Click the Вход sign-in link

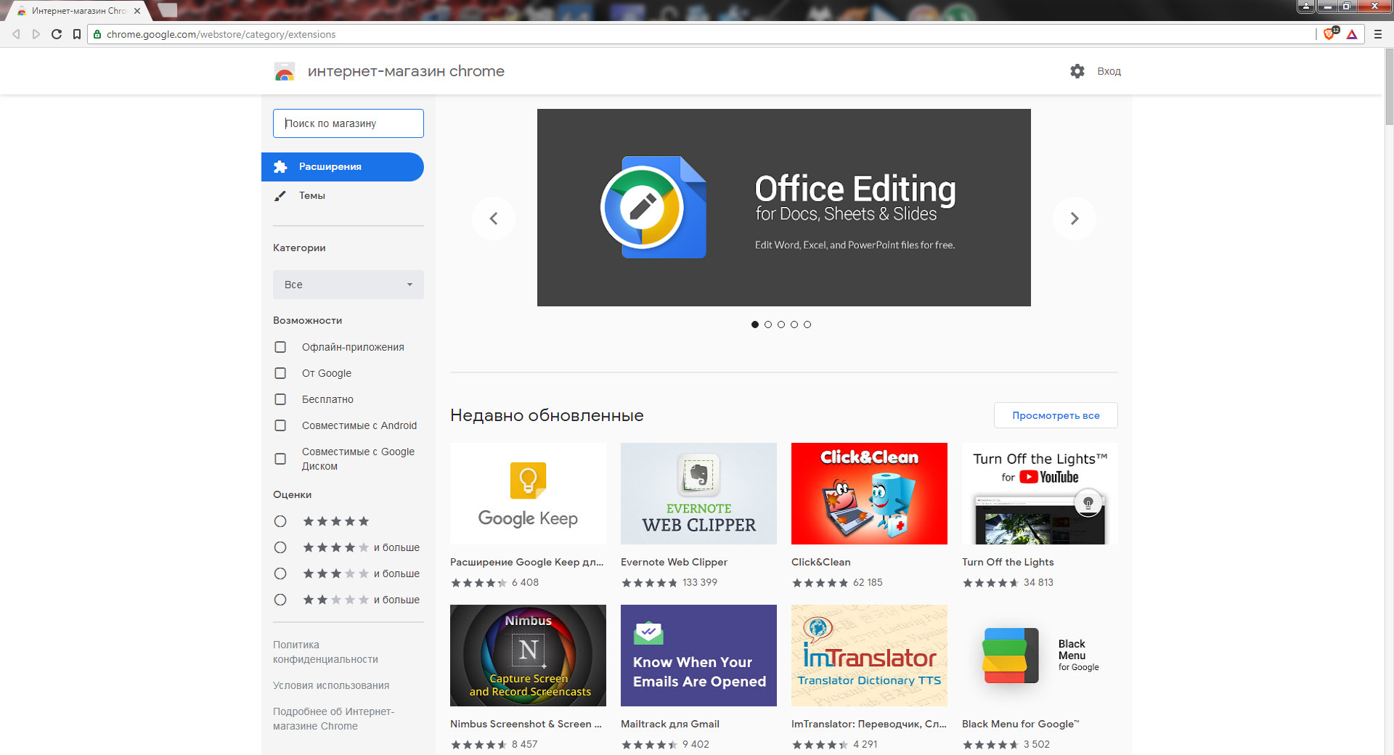coord(1109,71)
